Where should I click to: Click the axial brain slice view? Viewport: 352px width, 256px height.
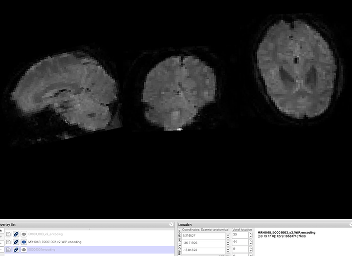click(x=296, y=68)
